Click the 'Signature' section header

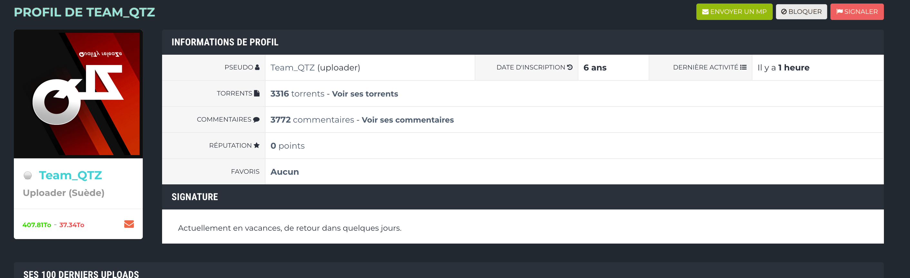195,197
